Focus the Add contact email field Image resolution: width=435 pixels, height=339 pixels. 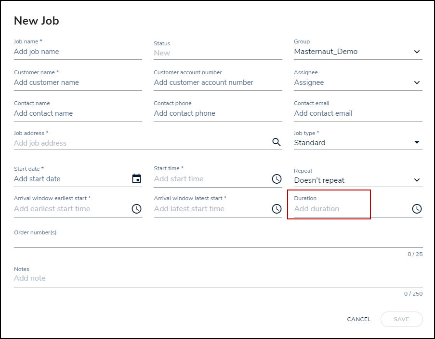click(358, 113)
